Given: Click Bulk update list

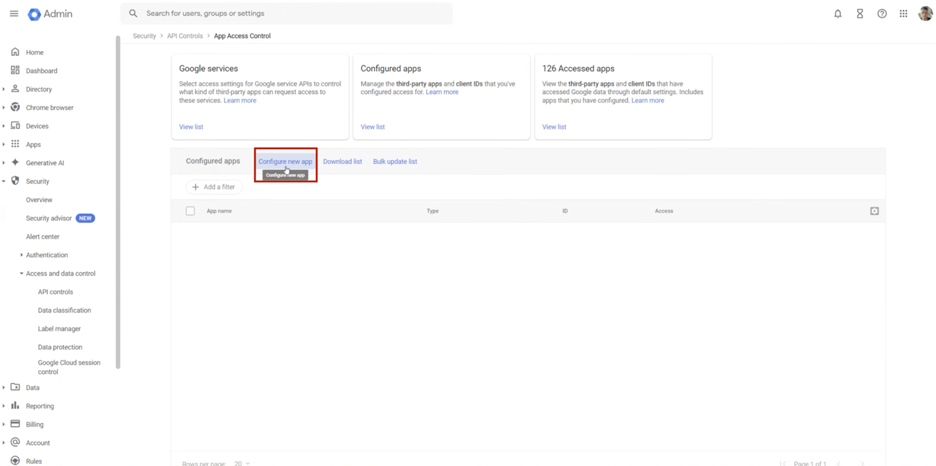Looking at the screenshot, I should tap(395, 161).
